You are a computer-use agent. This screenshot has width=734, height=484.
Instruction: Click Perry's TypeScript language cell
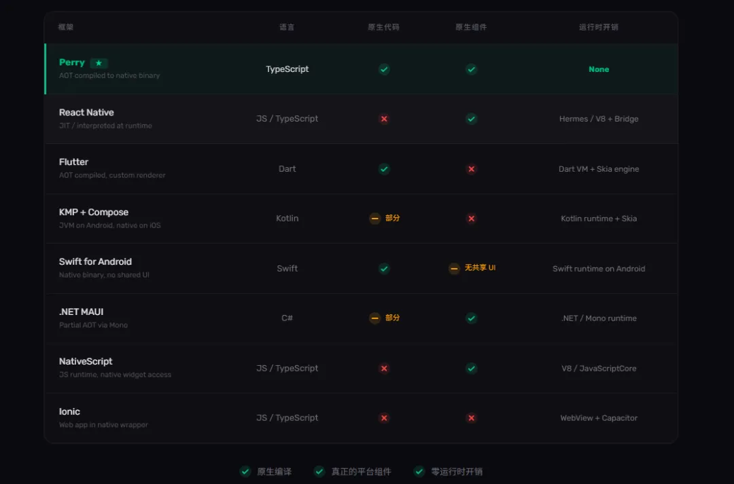(287, 69)
